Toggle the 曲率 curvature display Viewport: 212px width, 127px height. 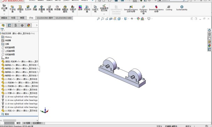click(80, 8)
